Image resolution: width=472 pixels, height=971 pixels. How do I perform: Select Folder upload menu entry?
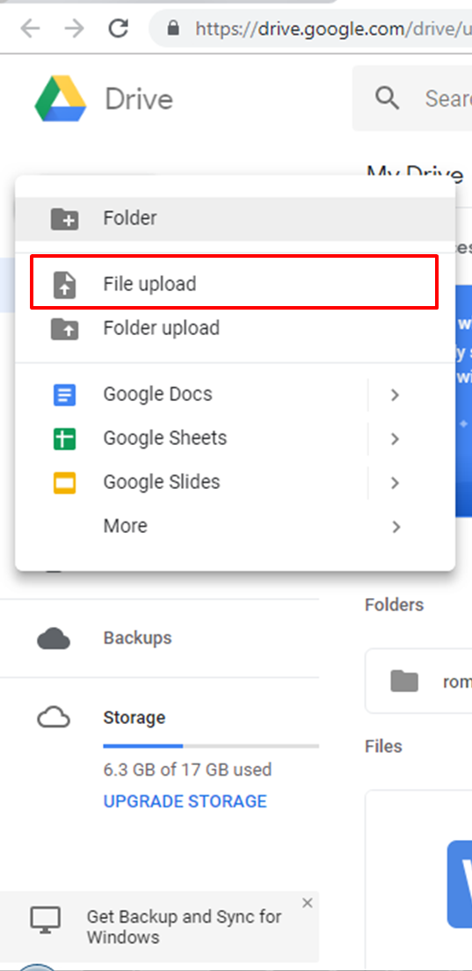[x=235, y=327]
